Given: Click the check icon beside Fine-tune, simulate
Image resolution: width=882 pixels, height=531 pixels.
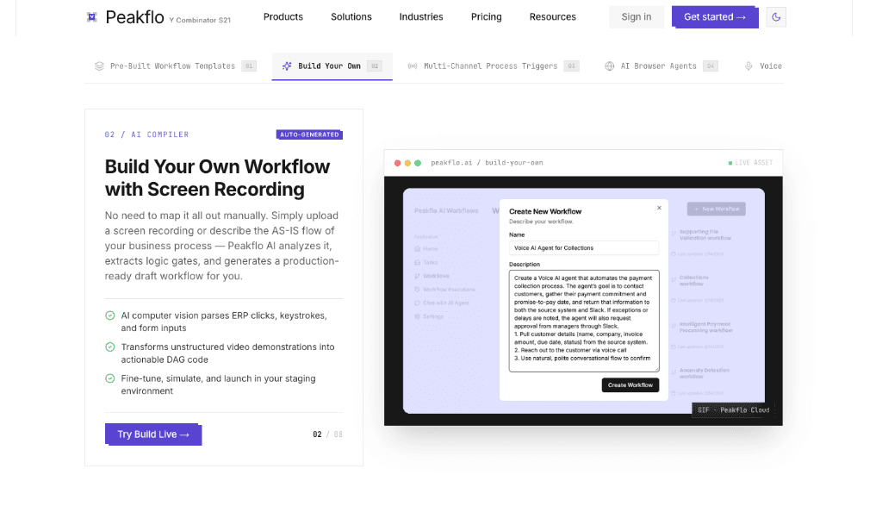Looking at the screenshot, I should click(110, 378).
